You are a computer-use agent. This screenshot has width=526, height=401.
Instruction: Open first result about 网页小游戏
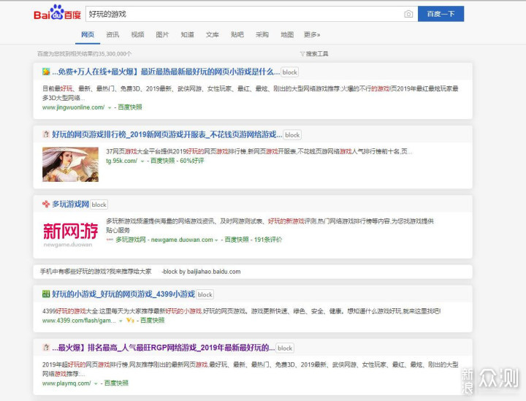166,72
